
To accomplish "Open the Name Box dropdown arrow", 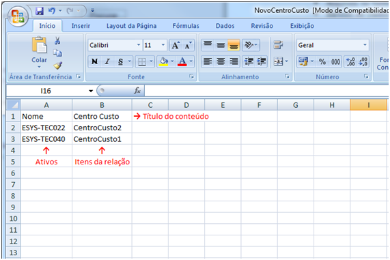I will 91,91.
